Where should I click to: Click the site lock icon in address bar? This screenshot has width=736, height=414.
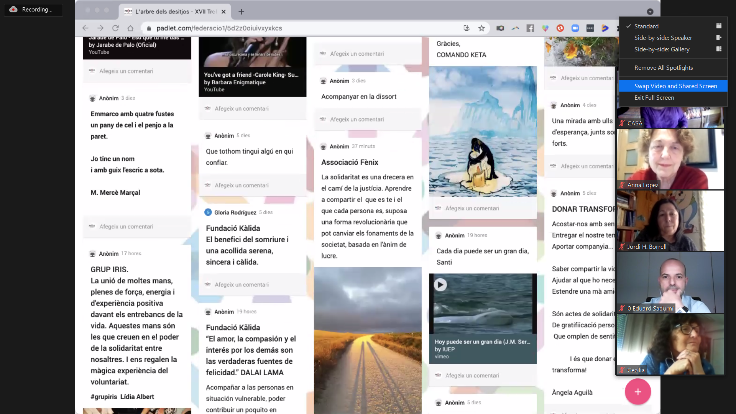(149, 28)
